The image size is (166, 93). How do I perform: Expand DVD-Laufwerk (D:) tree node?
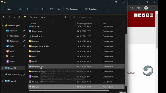pyautogui.click(x=3, y=75)
